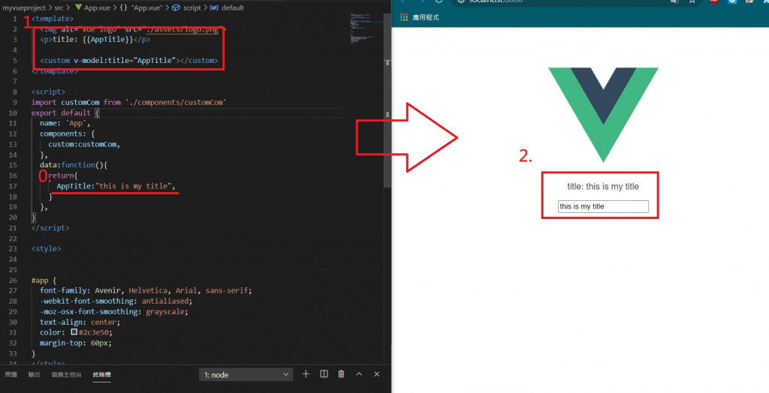
Task: Click line number 25 in the gutter
Action: (x=13, y=269)
